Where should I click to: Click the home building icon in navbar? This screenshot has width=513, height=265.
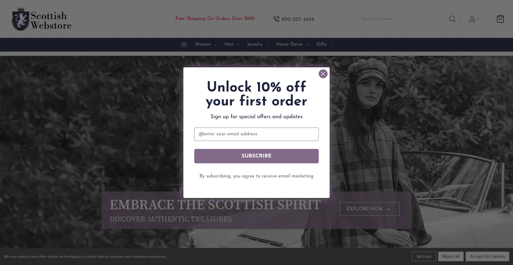click(x=184, y=44)
